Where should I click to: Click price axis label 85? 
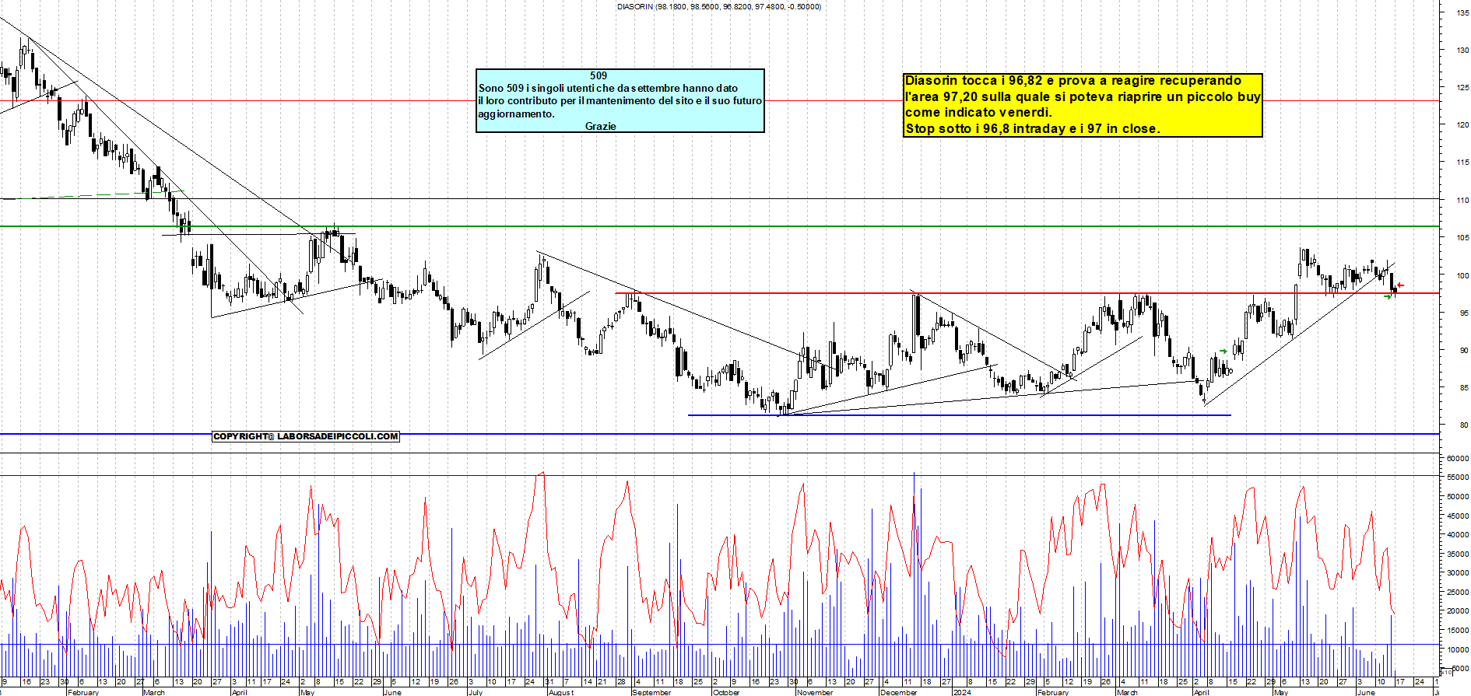pos(1464,388)
